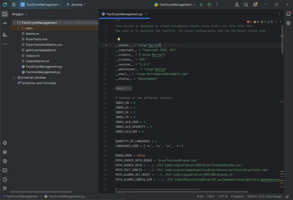Show the intention lightbulb actions
Viewport: 293px width, 200px height.
(119, 40)
